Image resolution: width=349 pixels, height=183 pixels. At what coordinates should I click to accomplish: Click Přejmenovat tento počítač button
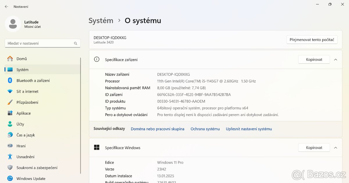[x=312, y=40]
